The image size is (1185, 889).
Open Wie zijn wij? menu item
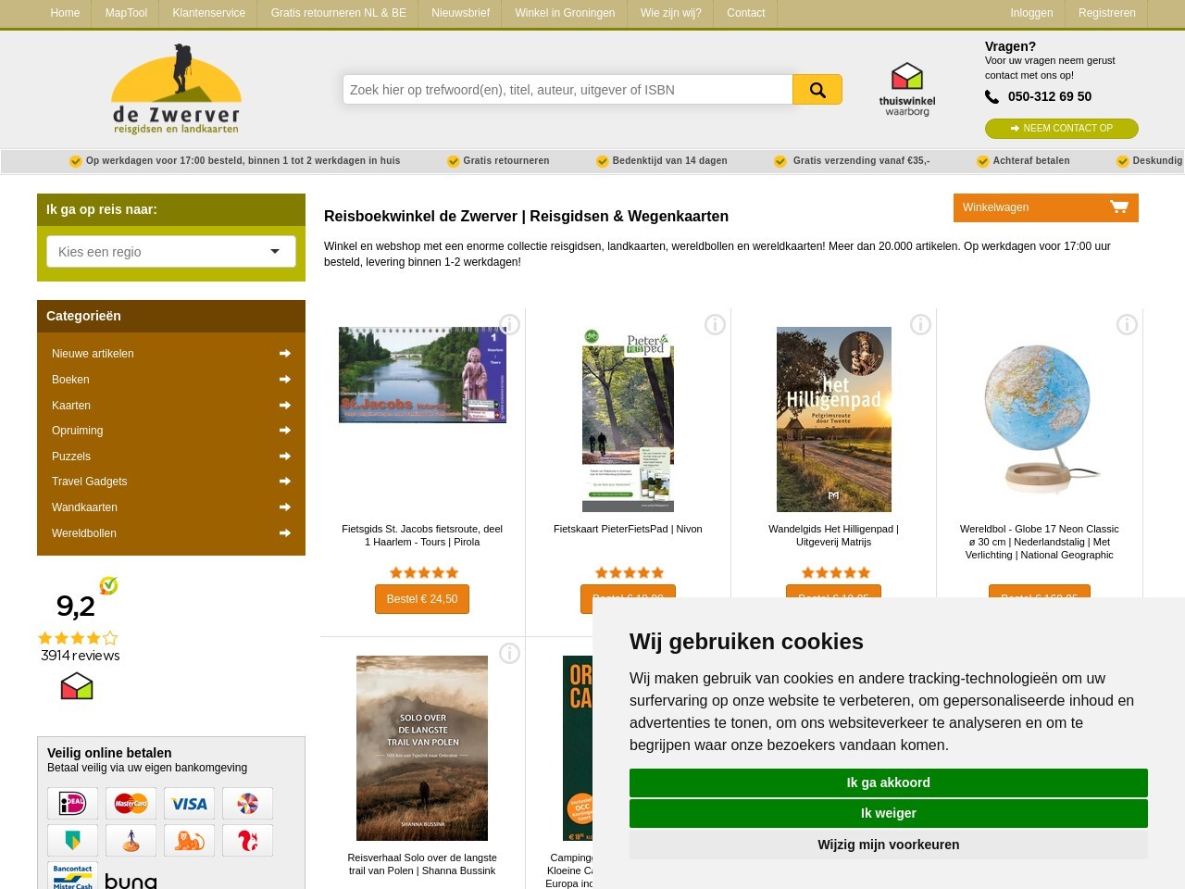[670, 13]
